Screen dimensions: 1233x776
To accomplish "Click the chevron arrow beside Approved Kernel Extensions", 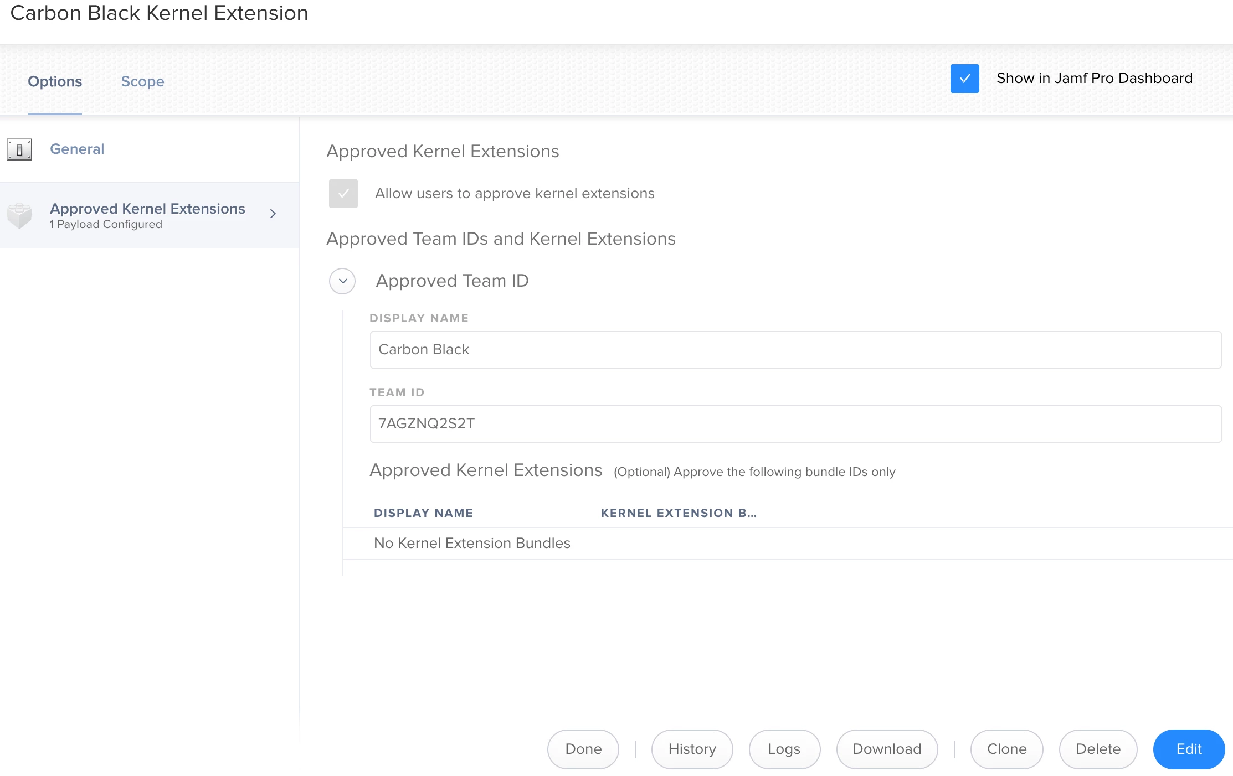I will pyautogui.click(x=273, y=214).
